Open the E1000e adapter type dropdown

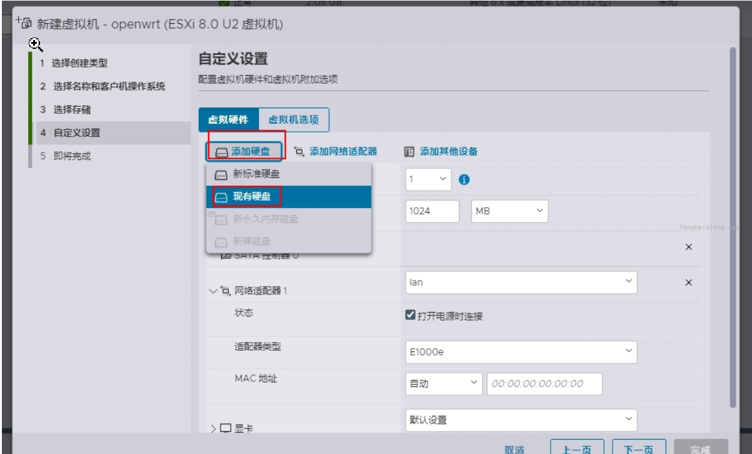[x=521, y=352]
